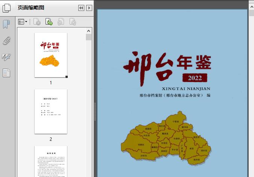Click the right-arrow expand panel button
This screenshot has height=177, width=254.
click(89, 8)
